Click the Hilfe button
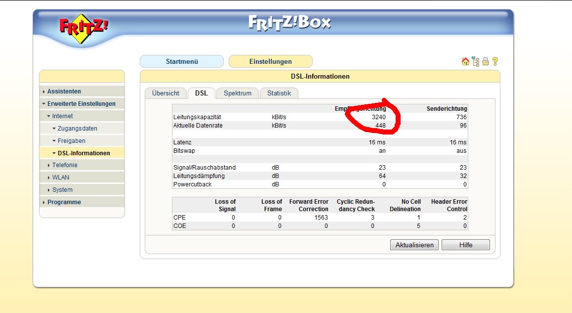The image size is (572, 313). pyautogui.click(x=466, y=245)
